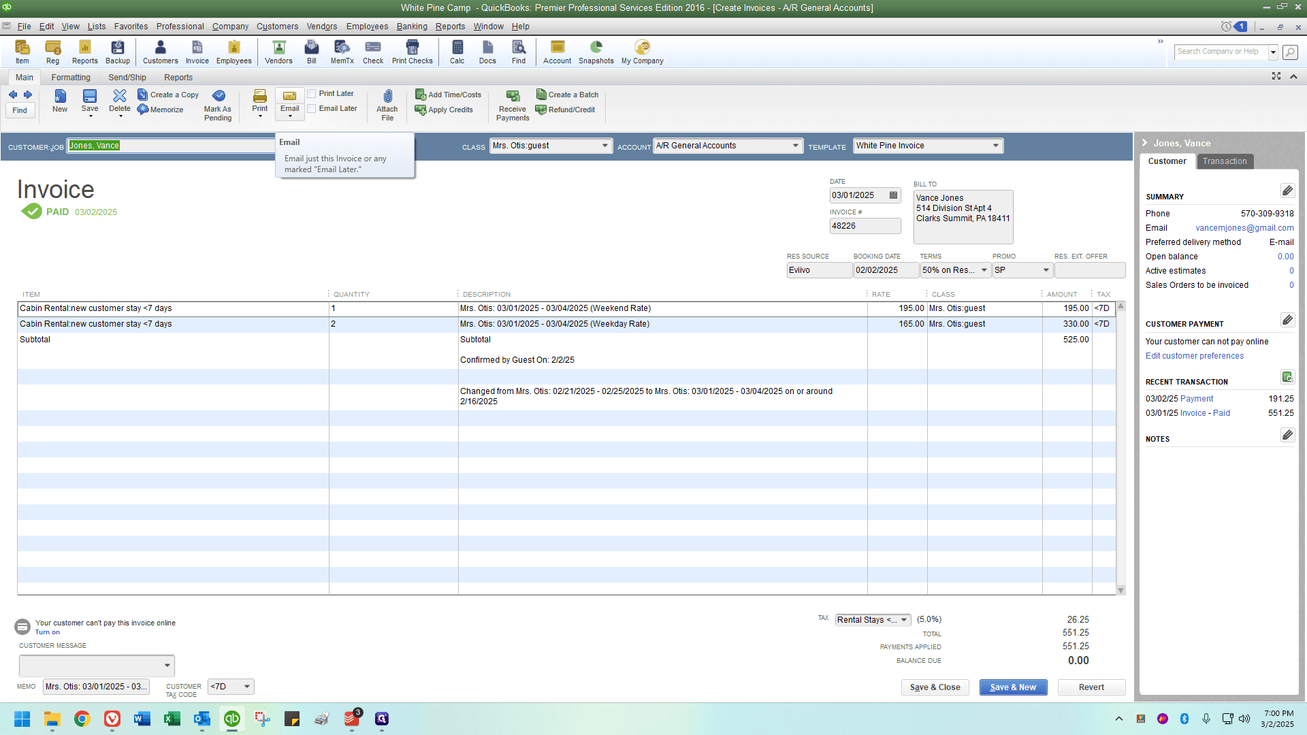The width and height of the screenshot is (1307, 735).
Task: Click the Revert button
Action: click(x=1091, y=687)
